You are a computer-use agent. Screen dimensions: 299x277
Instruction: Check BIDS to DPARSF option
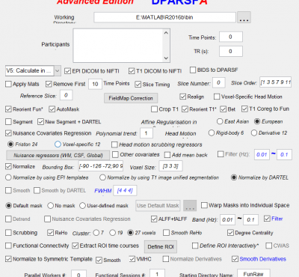[193, 70]
